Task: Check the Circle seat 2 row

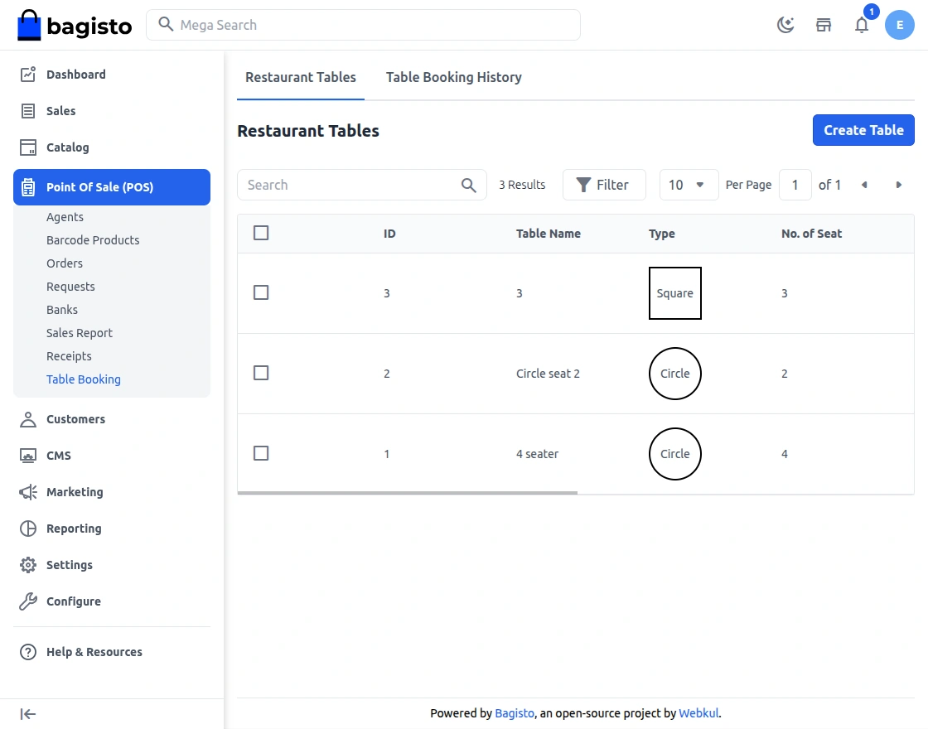Action: [261, 373]
